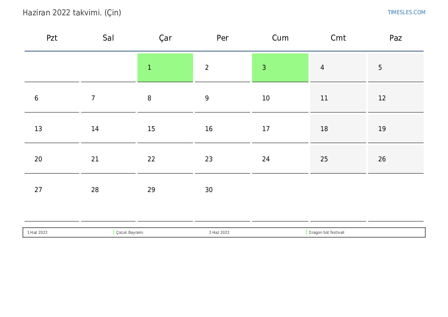Click the Pzt weekday header
448x317 pixels.
(52, 38)
